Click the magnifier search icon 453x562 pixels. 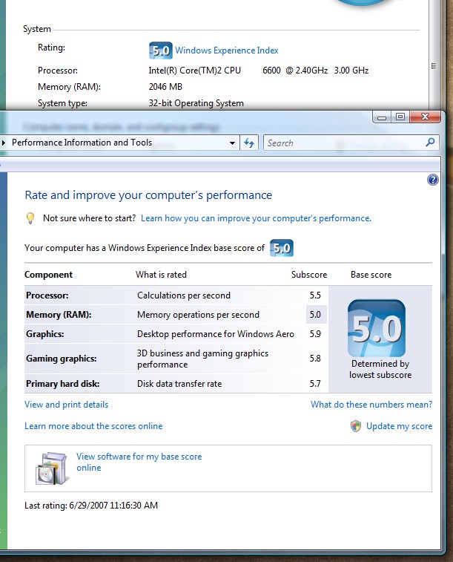tap(430, 143)
